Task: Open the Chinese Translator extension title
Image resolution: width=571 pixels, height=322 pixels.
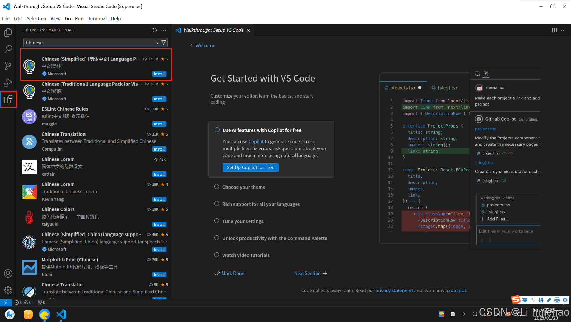Action: (62, 285)
